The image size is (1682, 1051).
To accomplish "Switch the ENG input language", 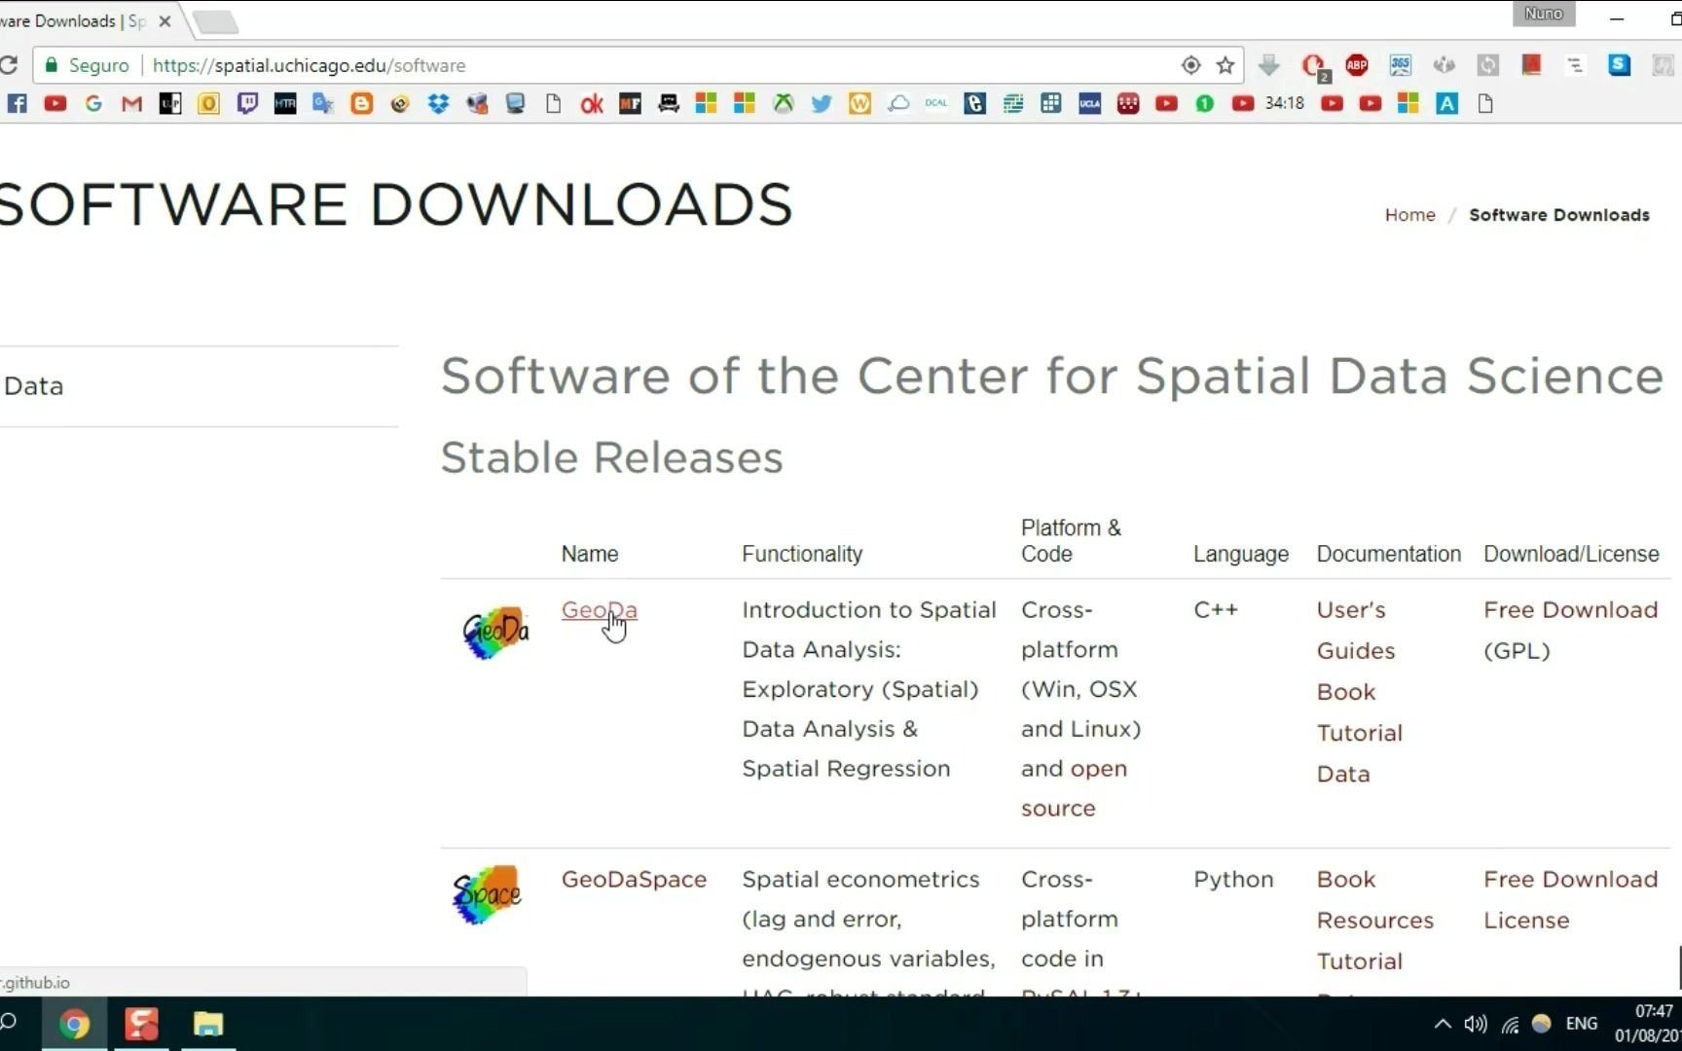I will (x=1582, y=1024).
